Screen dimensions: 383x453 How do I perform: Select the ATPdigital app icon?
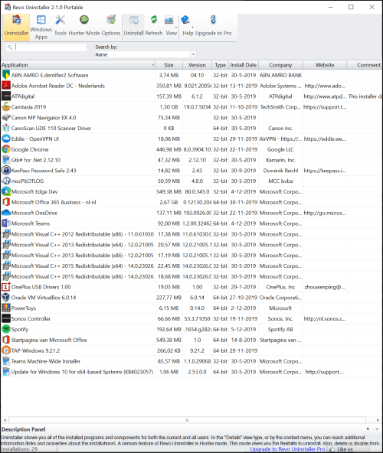(6, 96)
